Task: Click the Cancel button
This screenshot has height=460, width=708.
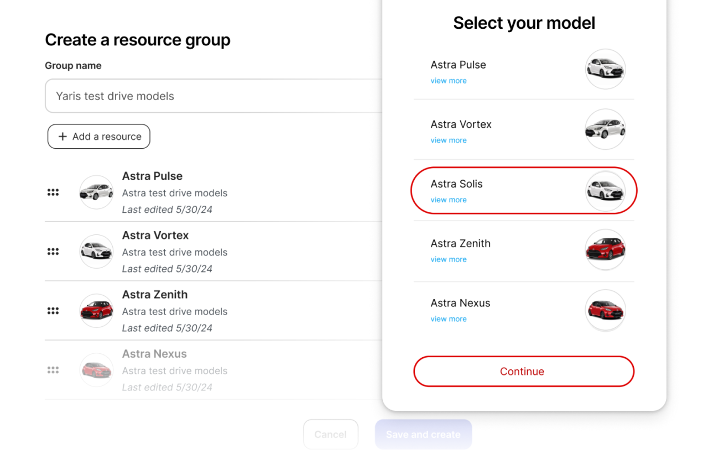Action: [x=330, y=434]
